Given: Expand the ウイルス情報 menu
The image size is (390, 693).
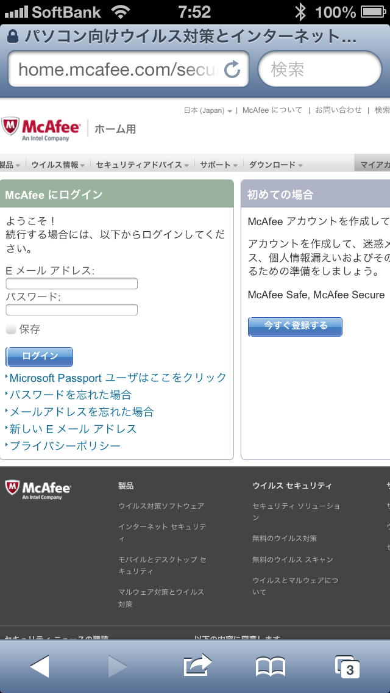Looking at the screenshot, I should [58, 165].
